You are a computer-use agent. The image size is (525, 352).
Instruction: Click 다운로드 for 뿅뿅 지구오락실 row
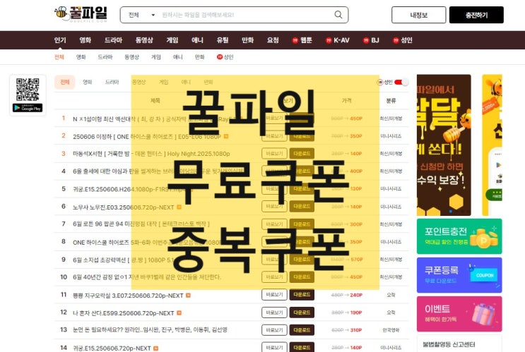click(x=302, y=295)
